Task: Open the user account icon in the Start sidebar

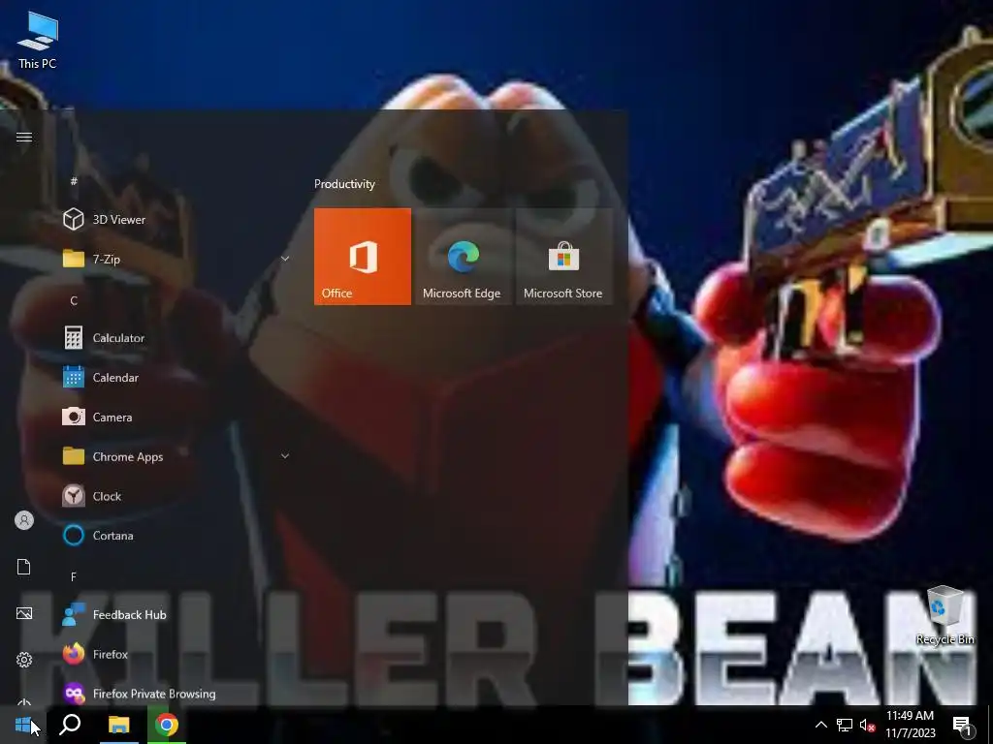Action: tap(24, 520)
